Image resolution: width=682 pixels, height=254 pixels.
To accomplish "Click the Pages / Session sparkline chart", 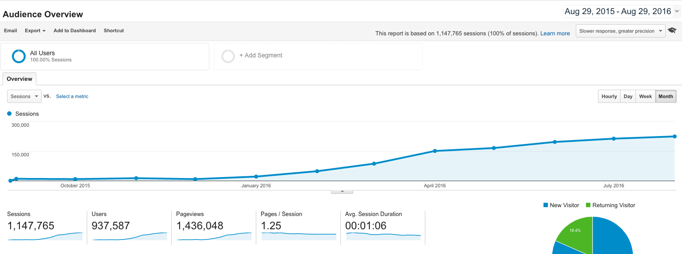I will [x=299, y=236].
